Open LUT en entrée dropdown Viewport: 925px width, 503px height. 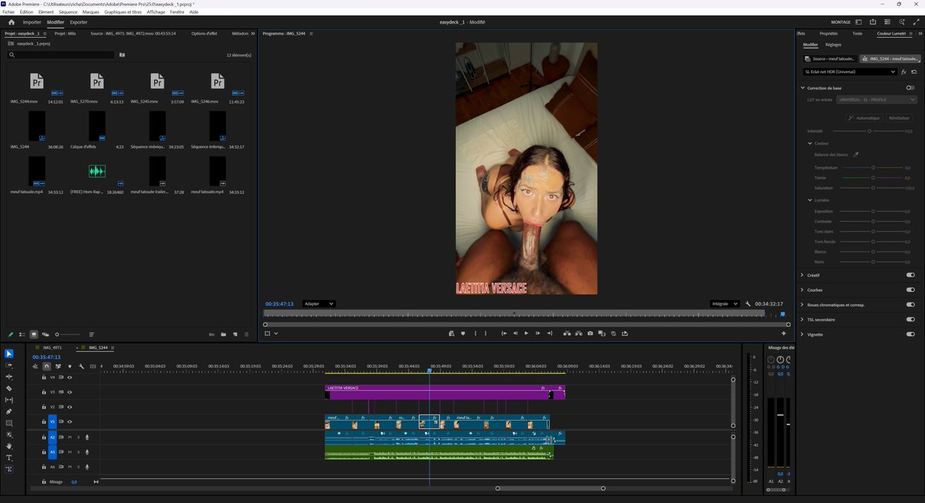pos(876,99)
